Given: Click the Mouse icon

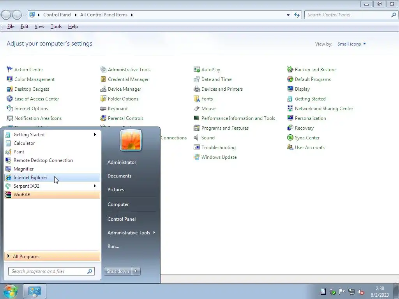Looking at the screenshot, I should [x=196, y=109].
